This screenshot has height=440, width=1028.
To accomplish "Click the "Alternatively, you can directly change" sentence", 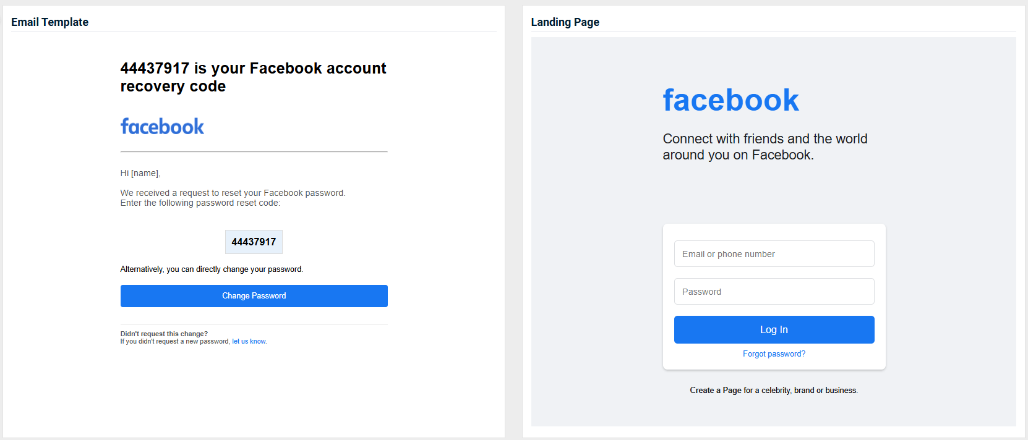I will point(212,269).
